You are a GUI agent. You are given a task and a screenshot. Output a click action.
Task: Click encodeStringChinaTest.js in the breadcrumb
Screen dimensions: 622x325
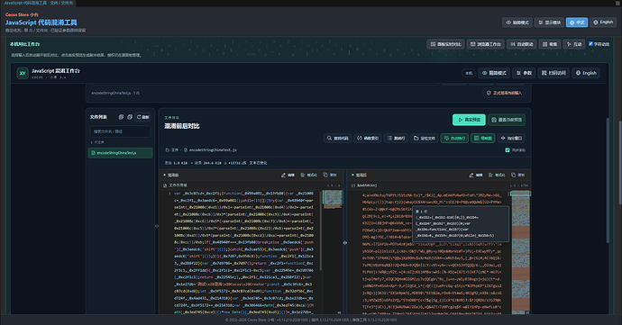coord(213,149)
